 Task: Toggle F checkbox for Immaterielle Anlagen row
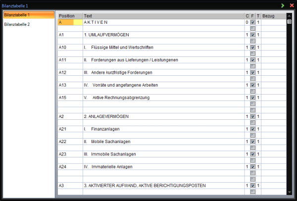(x=252, y=166)
